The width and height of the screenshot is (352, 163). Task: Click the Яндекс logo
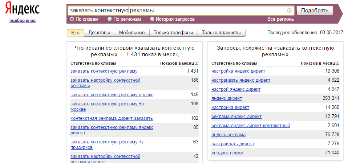pyautogui.click(x=22, y=8)
